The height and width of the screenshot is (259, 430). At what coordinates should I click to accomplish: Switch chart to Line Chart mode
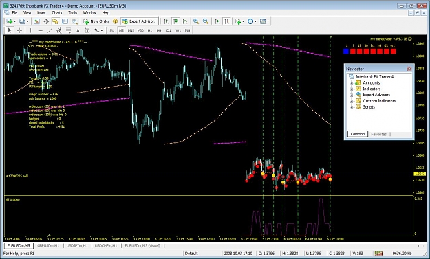(185, 21)
